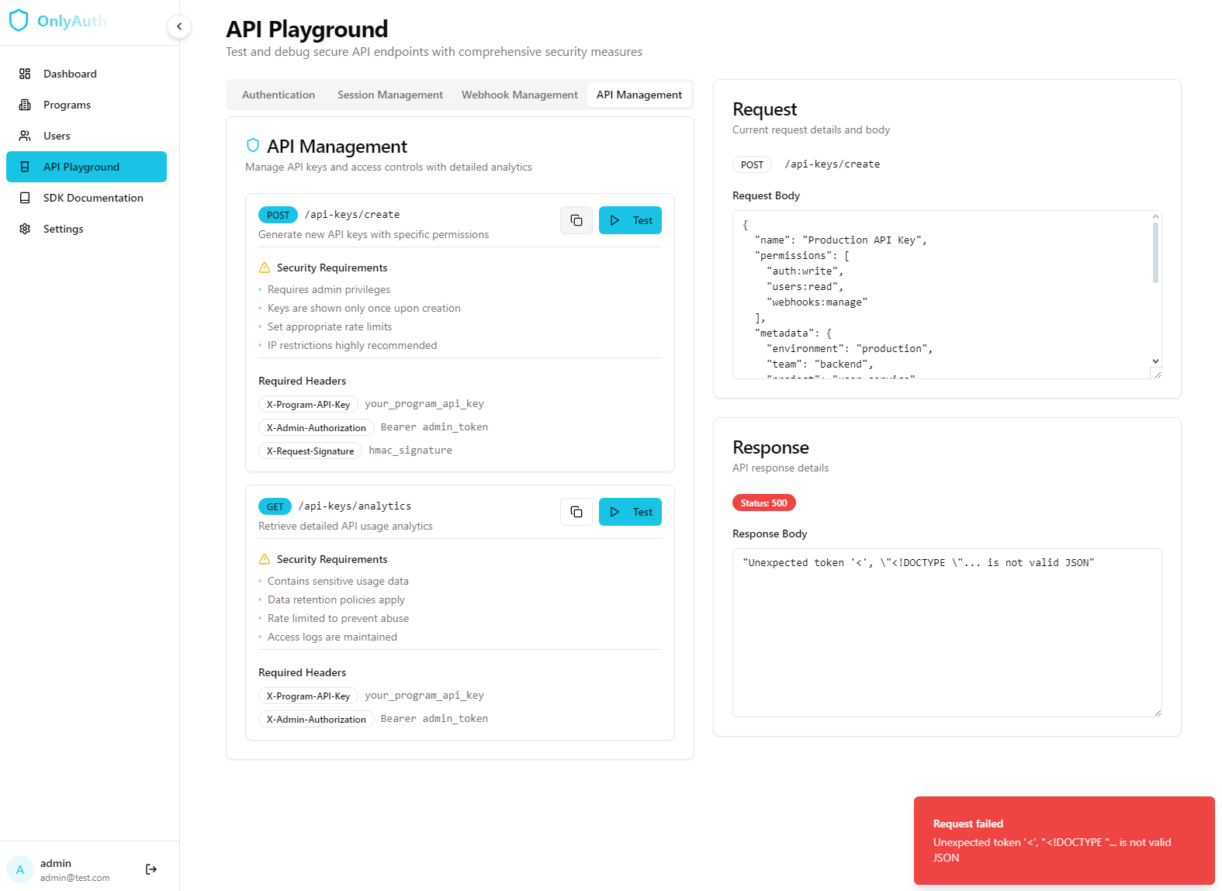The width and height of the screenshot is (1222, 891).
Task: Copy the /api-keys/analytics endpoint
Action: [576, 512]
